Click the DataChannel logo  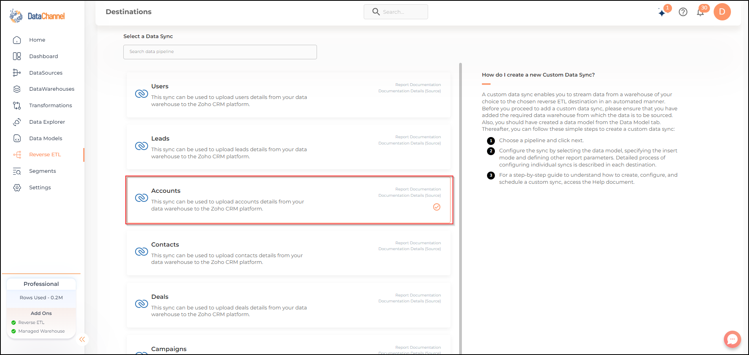click(37, 16)
